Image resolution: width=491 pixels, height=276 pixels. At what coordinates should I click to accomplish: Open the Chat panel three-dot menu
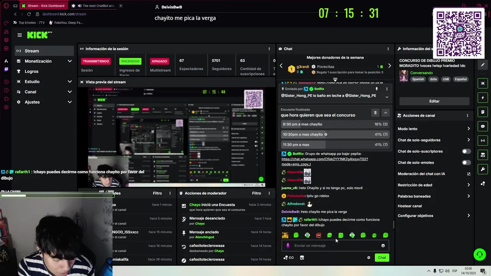click(388, 49)
